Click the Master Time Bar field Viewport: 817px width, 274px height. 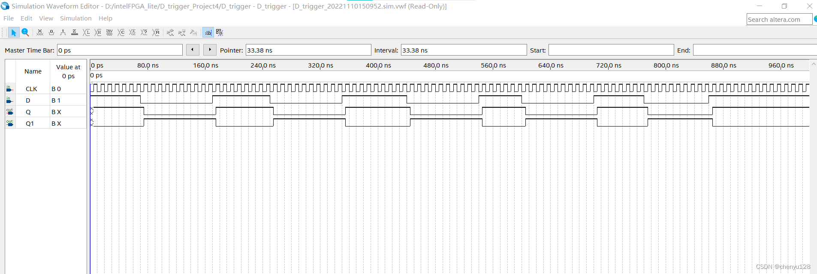(x=120, y=50)
